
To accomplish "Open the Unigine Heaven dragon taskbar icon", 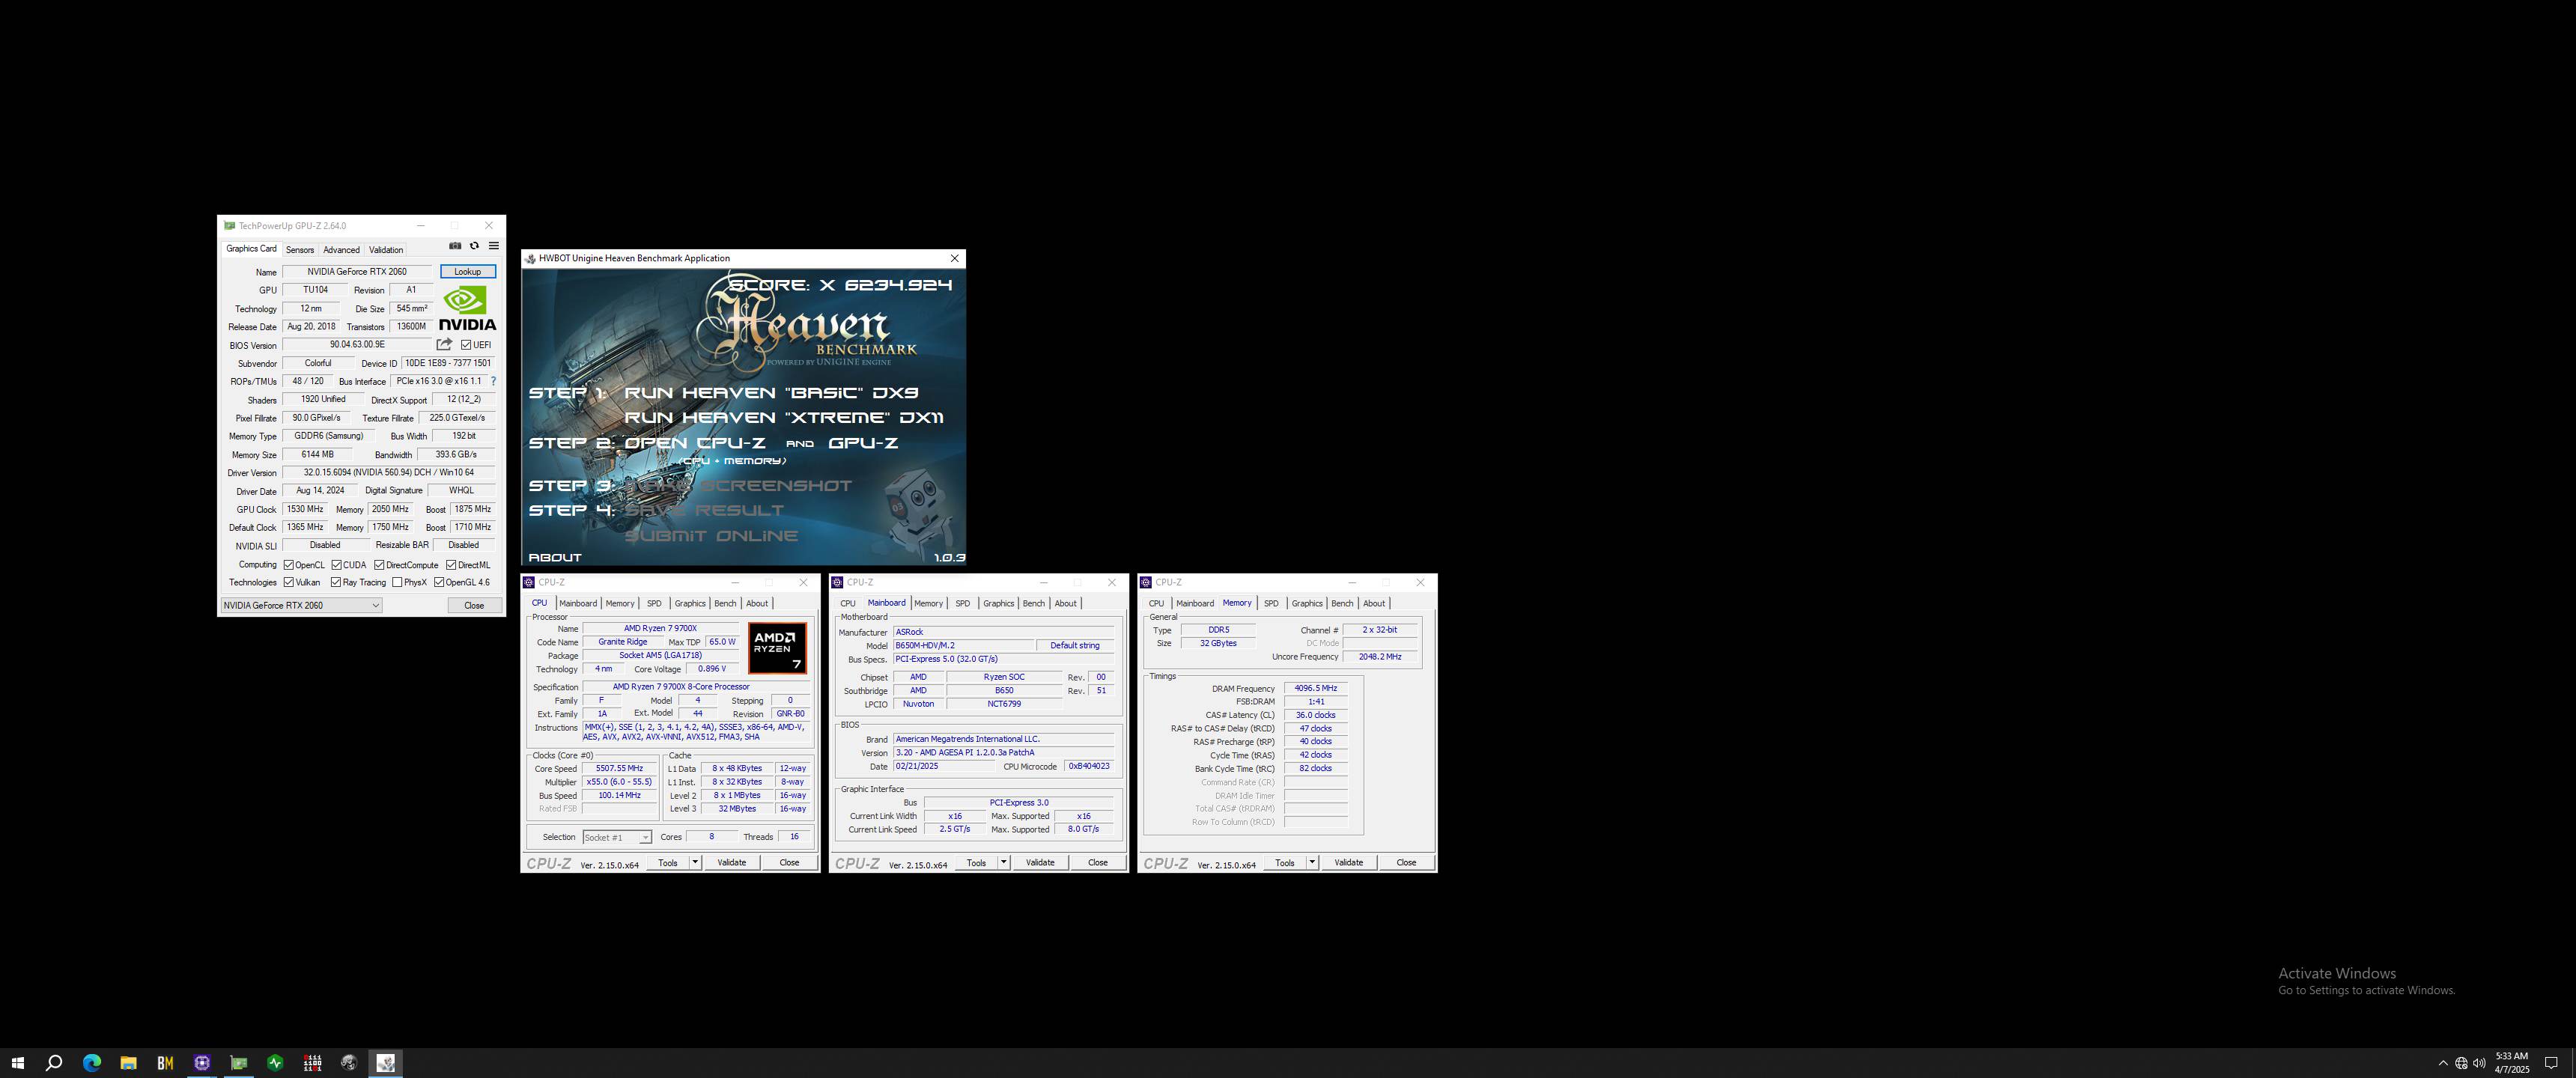I will click(x=349, y=1063).
